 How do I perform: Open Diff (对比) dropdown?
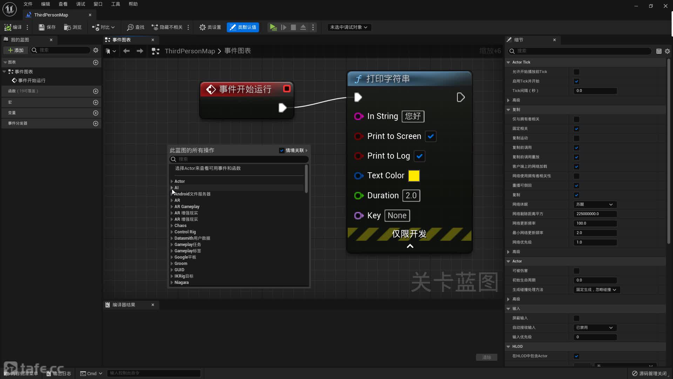(103, 27)
